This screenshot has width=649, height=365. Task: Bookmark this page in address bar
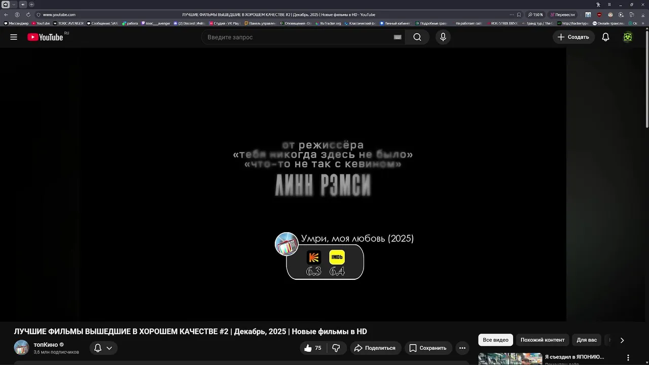coord(519,15)
